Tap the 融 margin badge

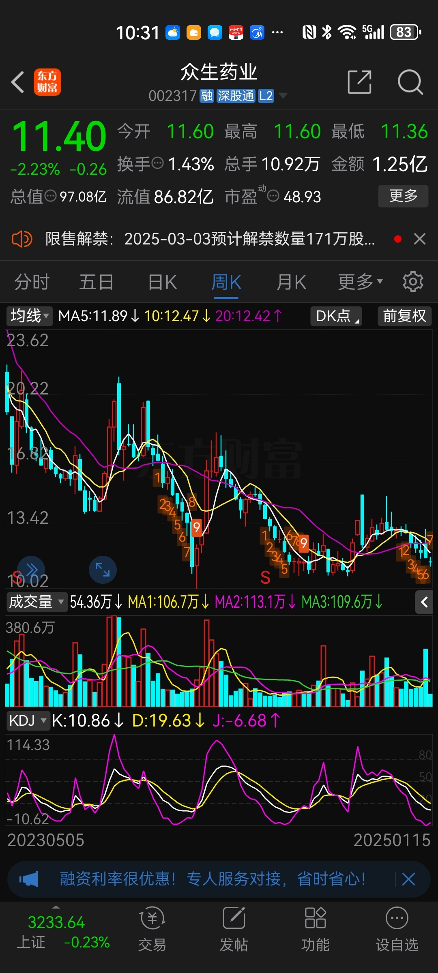coord(206,96)
